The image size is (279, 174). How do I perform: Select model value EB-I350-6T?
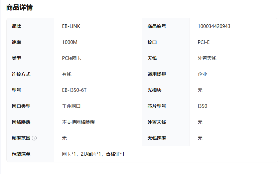point(74,90)
